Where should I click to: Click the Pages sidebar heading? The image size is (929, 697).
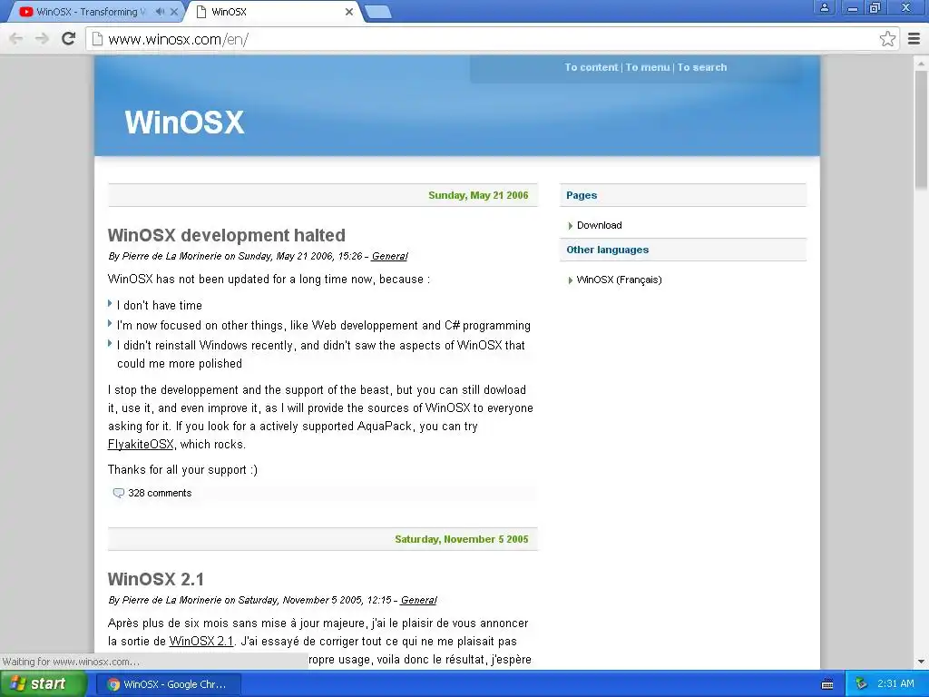click(582, 196)
